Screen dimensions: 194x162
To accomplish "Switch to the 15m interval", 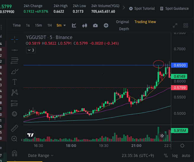I will pyautogui.click(x=38, y=25).
